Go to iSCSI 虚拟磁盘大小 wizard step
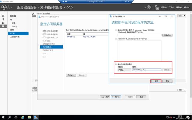This screenshot has height=120, width=192. click(x=50, y=37)
